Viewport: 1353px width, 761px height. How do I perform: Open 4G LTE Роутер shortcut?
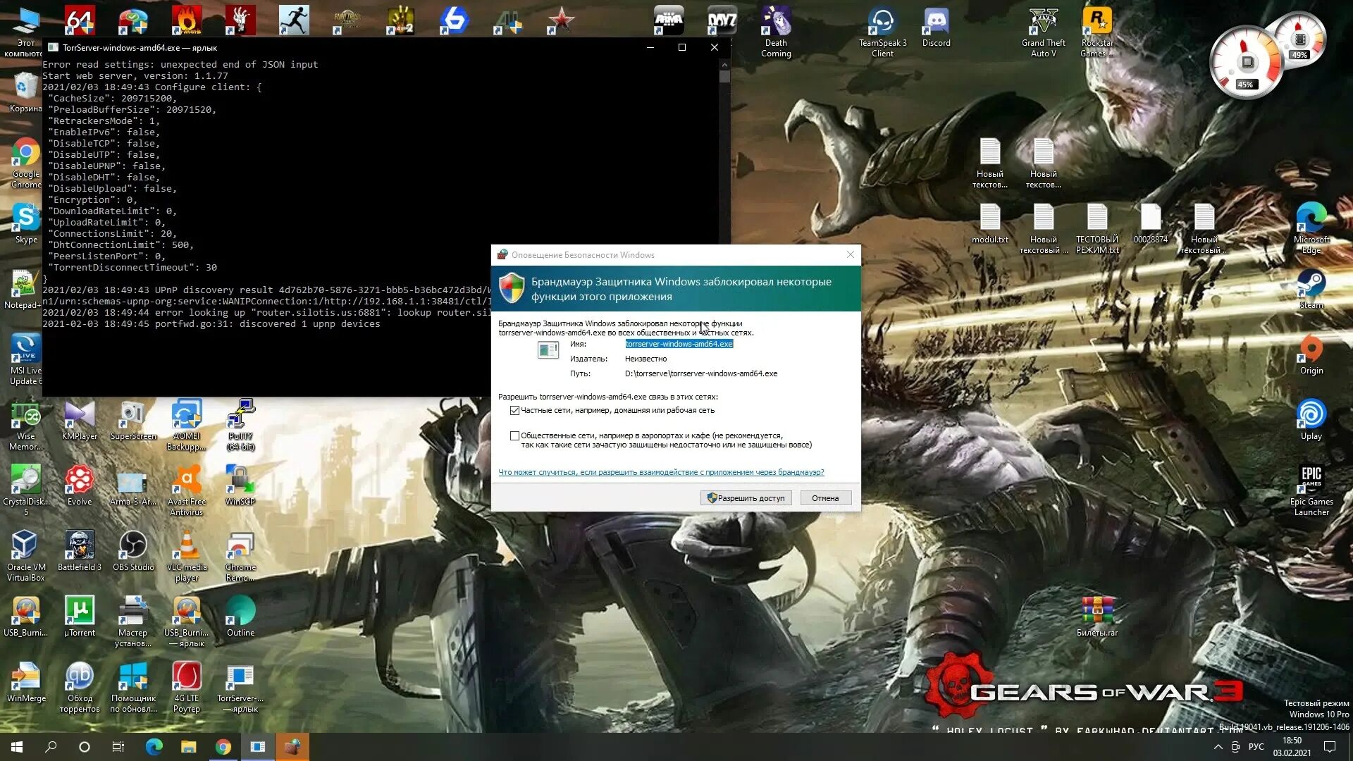coord(187,688)
